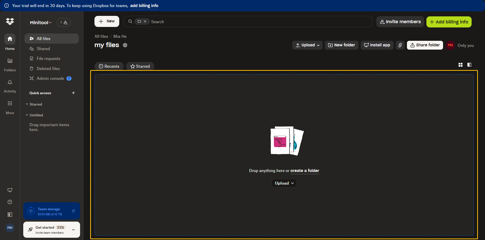Open the Dropbox home logo
This screenshot has height=240, width=485.
(x=10, y=22)
